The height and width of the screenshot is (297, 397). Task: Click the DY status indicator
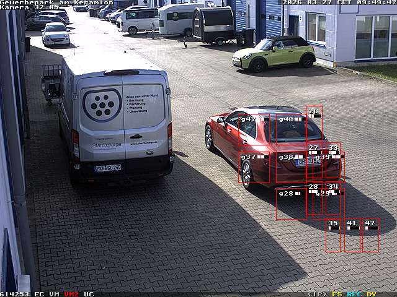[x=371, y=294]
